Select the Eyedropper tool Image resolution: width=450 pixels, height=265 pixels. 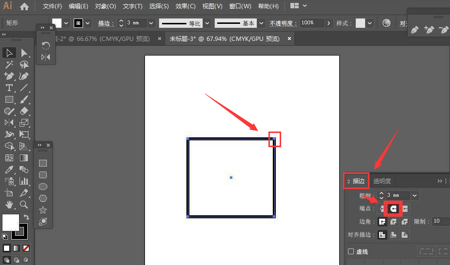9,170
